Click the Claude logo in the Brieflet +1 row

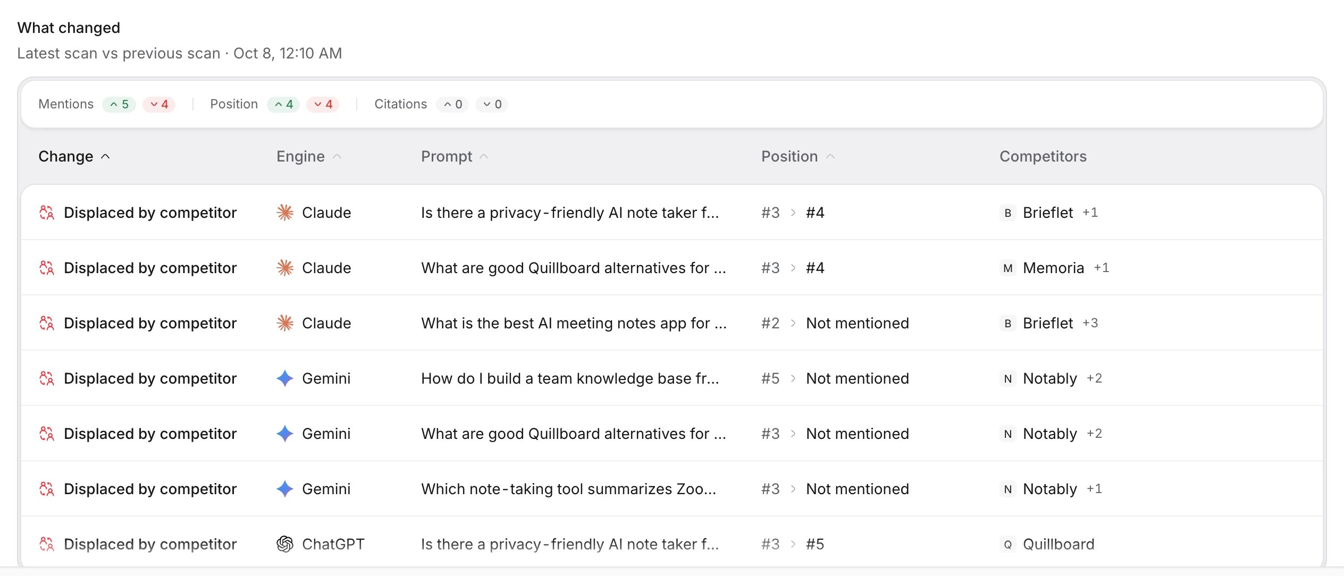click(285, 213)
